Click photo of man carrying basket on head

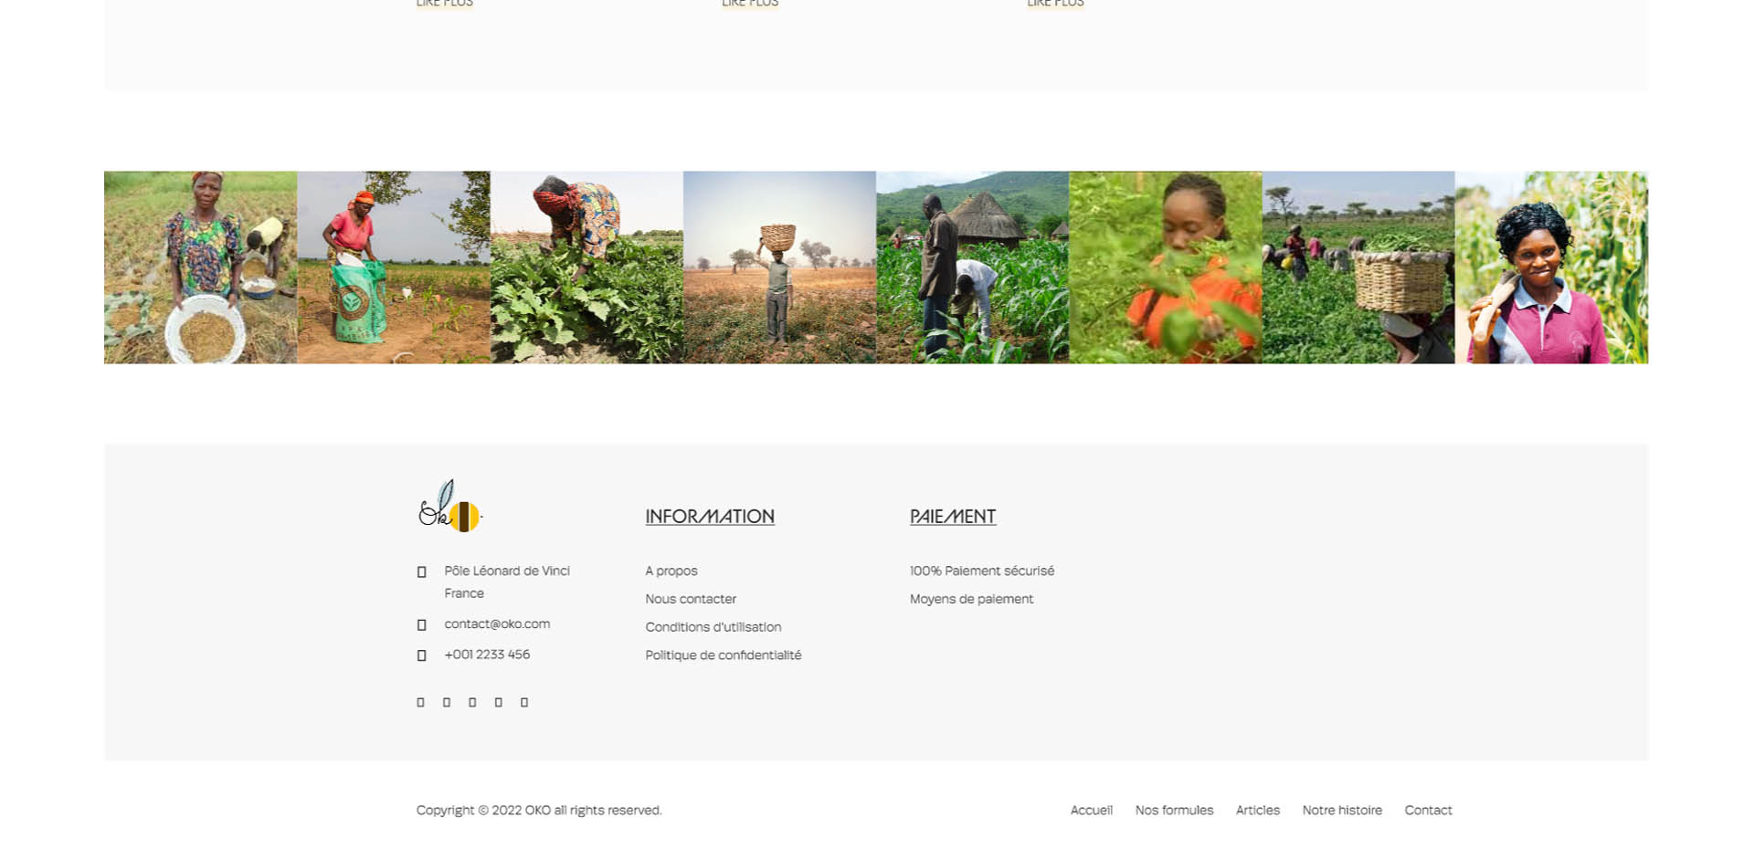[x=779, y=267]
